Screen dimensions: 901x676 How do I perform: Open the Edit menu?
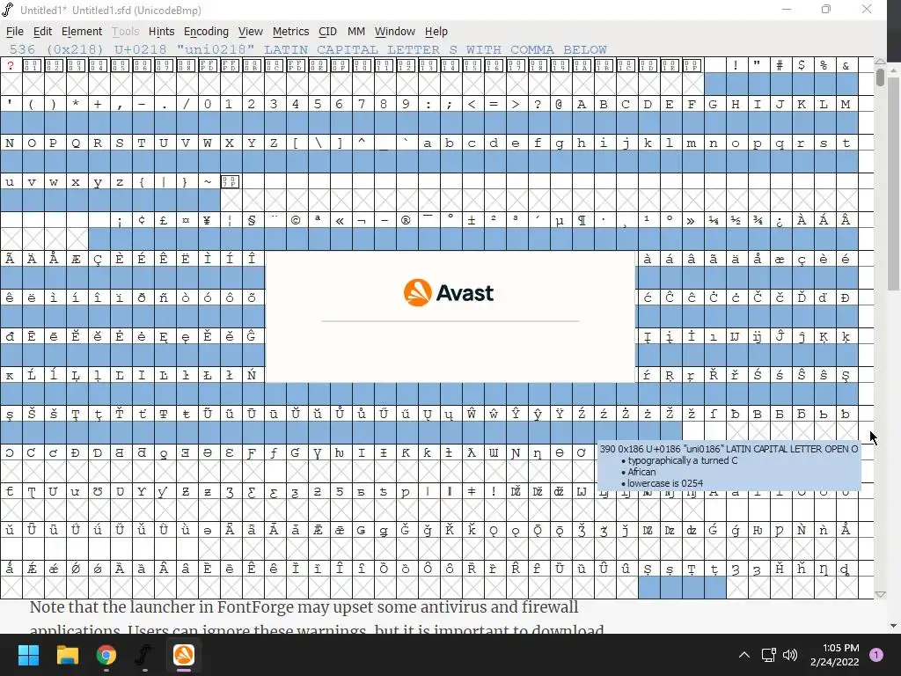(42, 32)
